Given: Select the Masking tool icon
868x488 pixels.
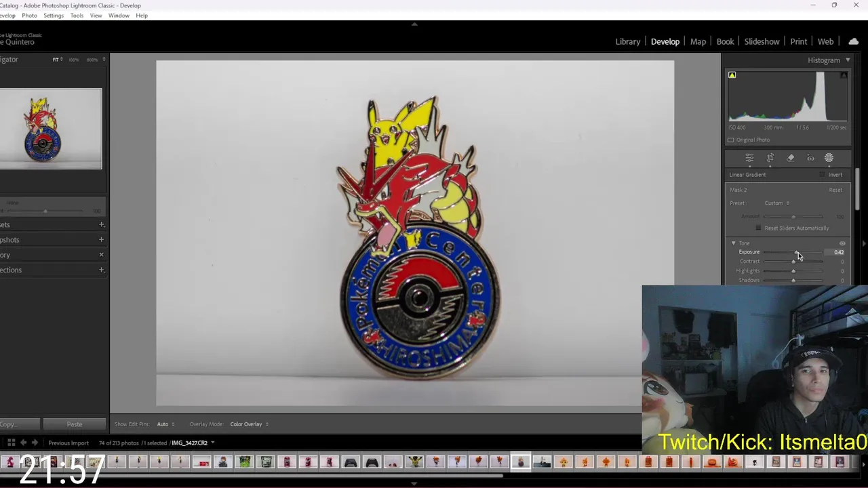Looking at the screenshot, I should [x=829, y=158].
